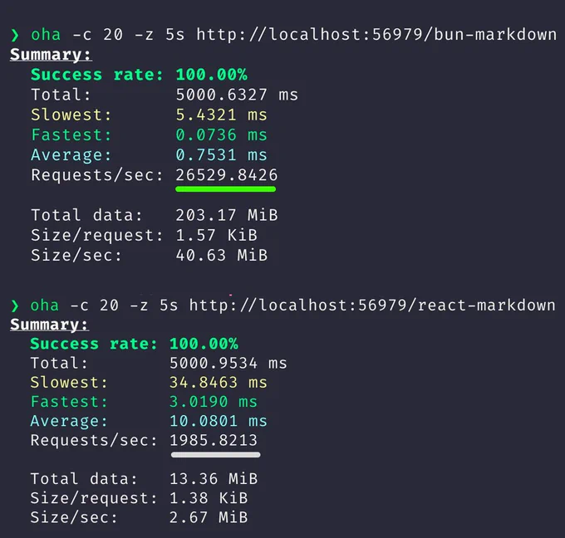565x538 pixels.
Task: Select the value 26529.8426
Action: (227, 175)
